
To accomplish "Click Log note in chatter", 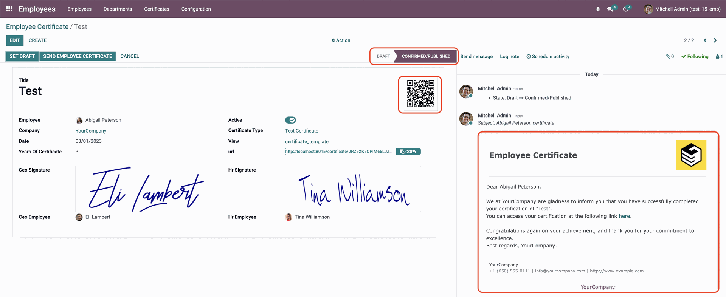I will (x=509, y=57).
